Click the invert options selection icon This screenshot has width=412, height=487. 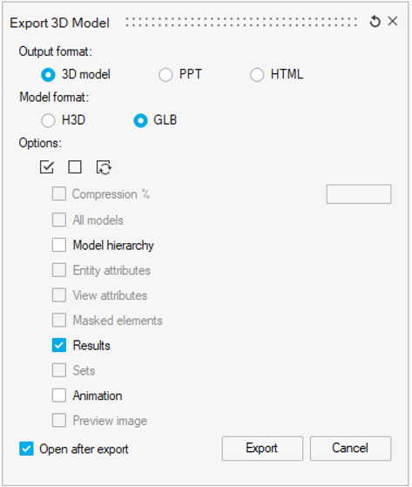click(104, 167)
